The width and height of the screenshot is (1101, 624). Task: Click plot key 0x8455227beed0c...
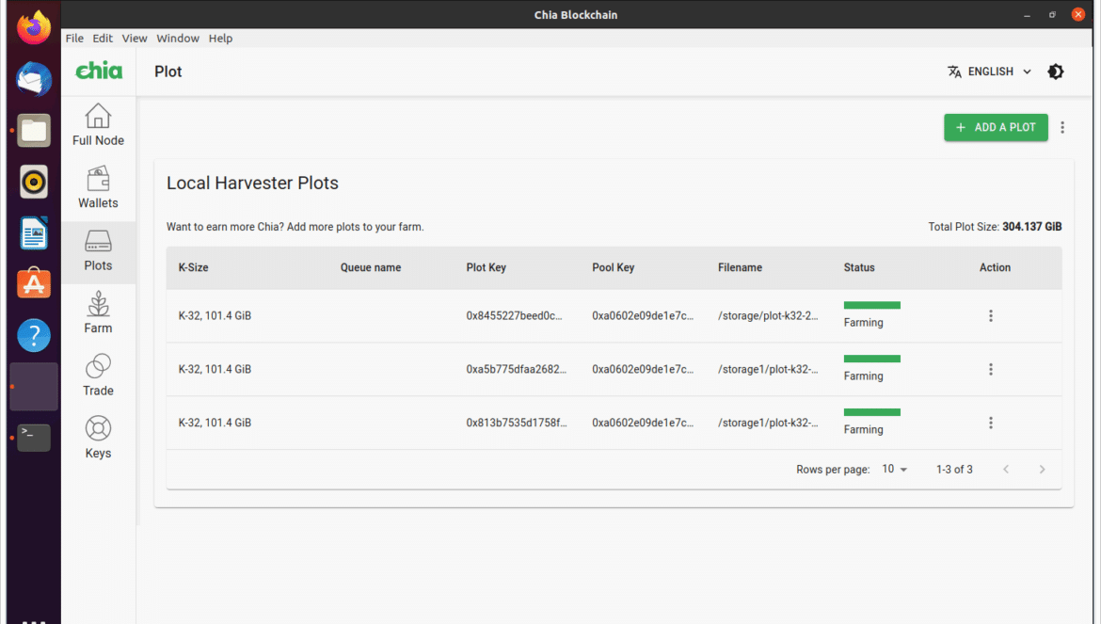514,316
